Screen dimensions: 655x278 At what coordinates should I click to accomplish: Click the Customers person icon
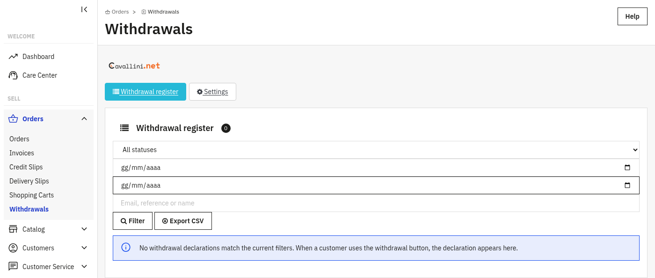pyautogui.click(x=13, y=248)
